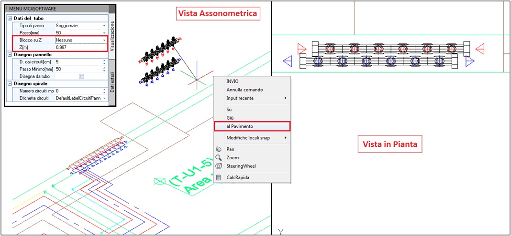Adjust the Numero circuiti imp stepper
This screenshot has height=236, width=511.
(x=104, y=91)
